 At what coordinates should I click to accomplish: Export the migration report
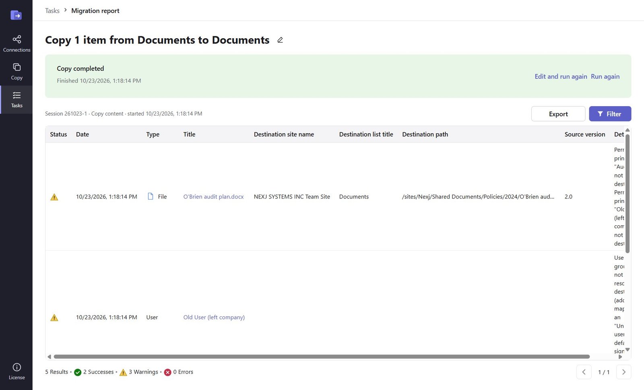[x=558, y=114]
